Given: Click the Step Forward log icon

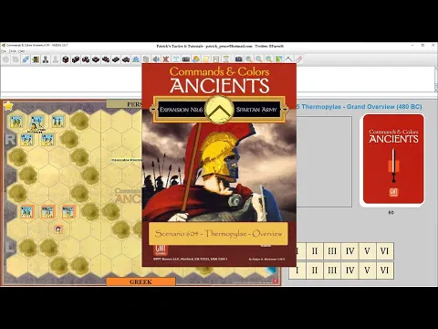Looking at the screenshot, I should (16, 59).
